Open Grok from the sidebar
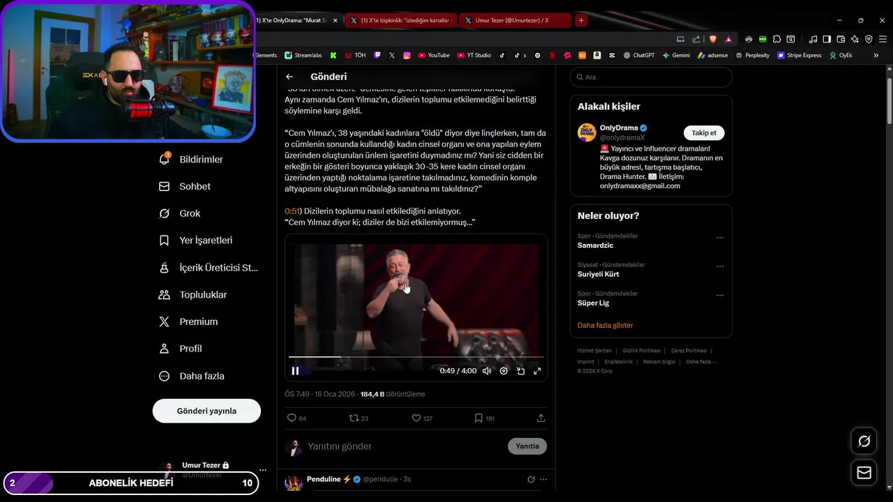This screenshot has width=893, height=502. 180,213
